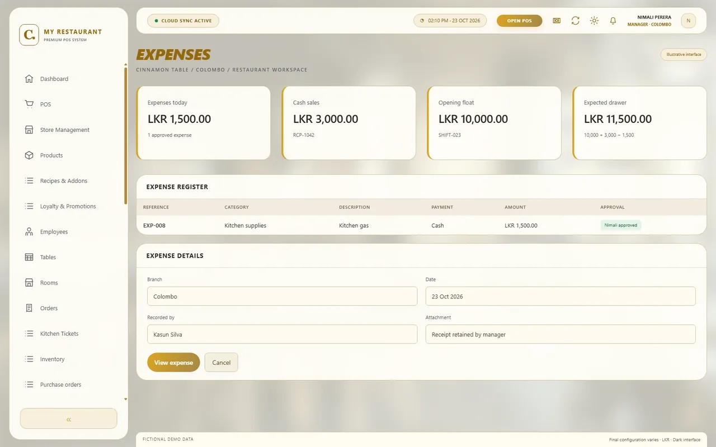Click the Recorded by field Kasun Silva
This screenshot has width=716, height=447.
(282, 334)
